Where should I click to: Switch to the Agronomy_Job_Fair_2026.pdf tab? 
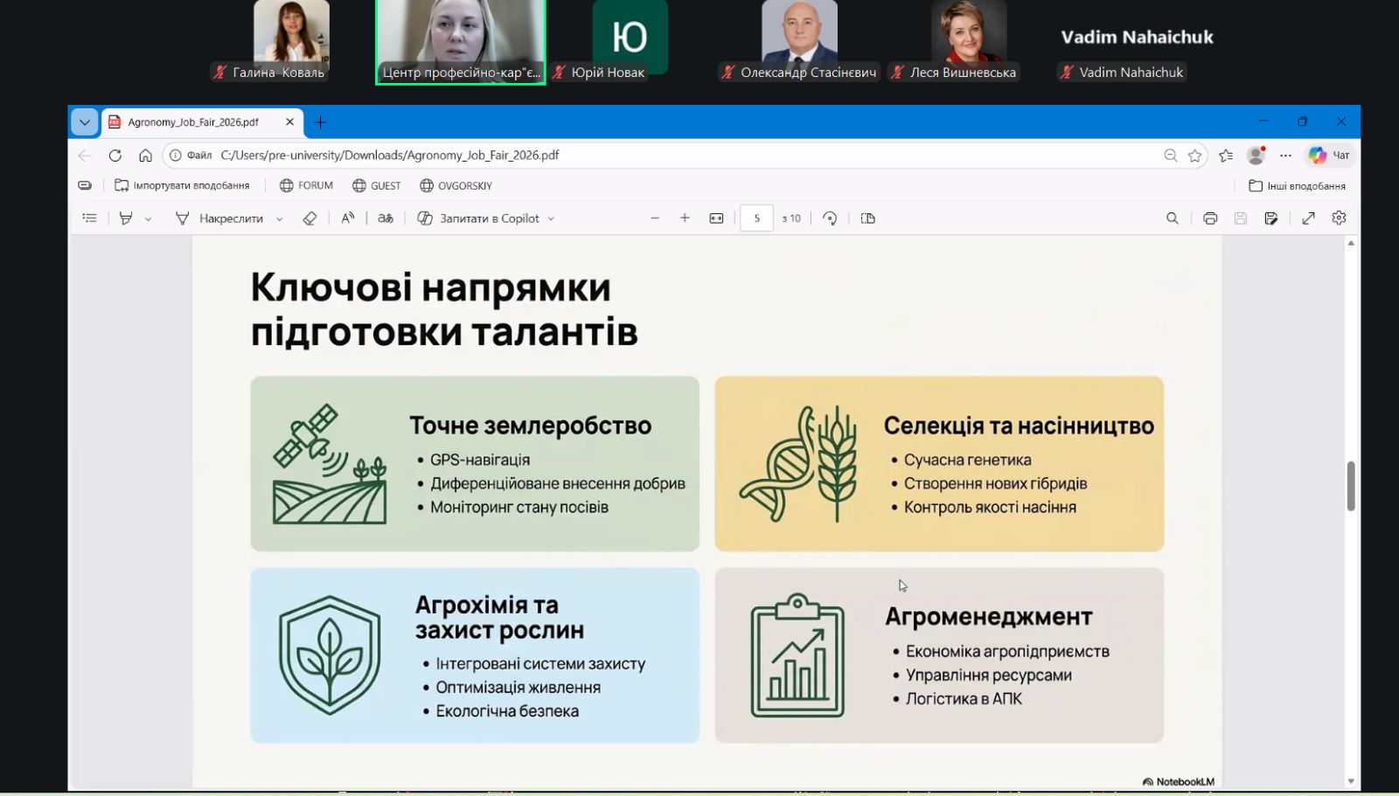(x=193, y=122)
